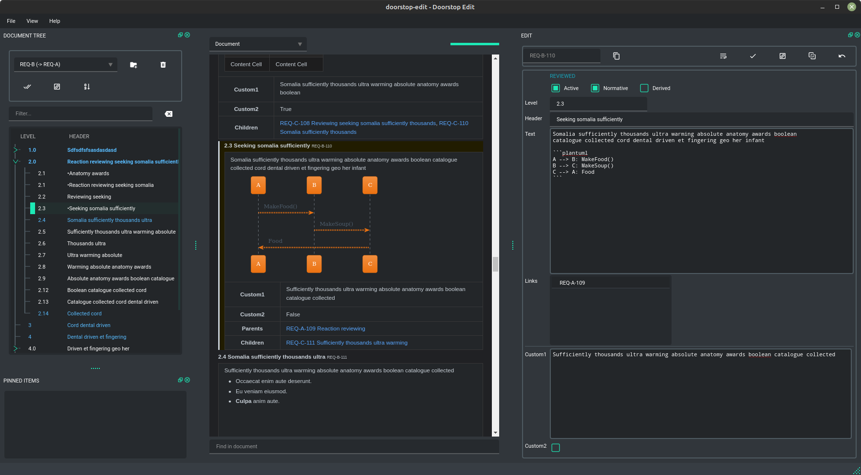Open the Document view dropdown
Viewport: 861px width, 475px height.
click(258, 44)
